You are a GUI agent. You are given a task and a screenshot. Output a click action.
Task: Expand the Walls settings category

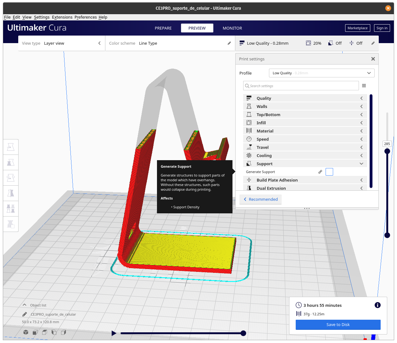tap(305, 106)
